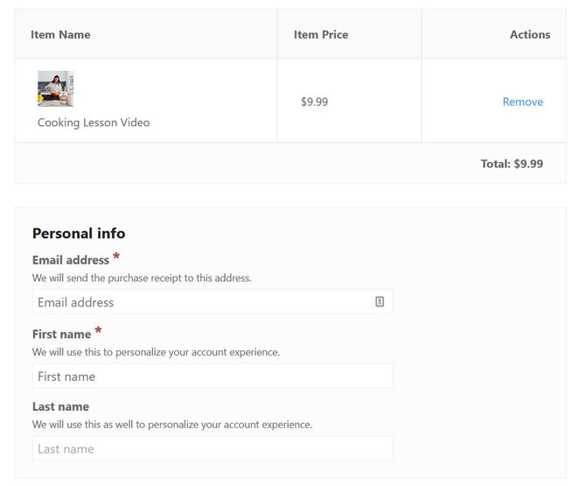
Task: Click the Last name personalization hint text
Action: (172, 425)
